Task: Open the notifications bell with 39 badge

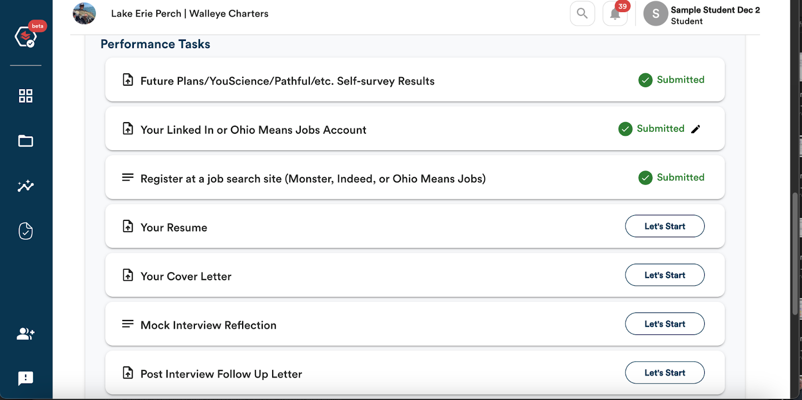Action: click(x=616, y=14)
